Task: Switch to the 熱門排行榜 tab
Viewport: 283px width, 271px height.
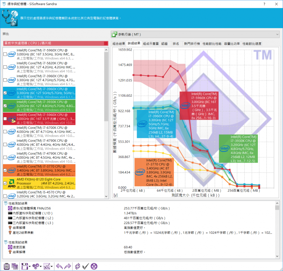Action: point(192,44)
